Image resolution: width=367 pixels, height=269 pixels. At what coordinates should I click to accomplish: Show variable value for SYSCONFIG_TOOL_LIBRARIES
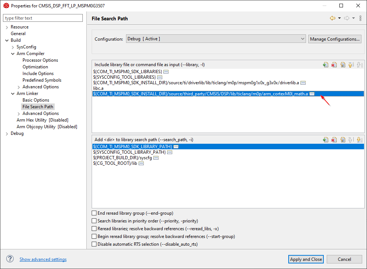[x=160, y=77]
